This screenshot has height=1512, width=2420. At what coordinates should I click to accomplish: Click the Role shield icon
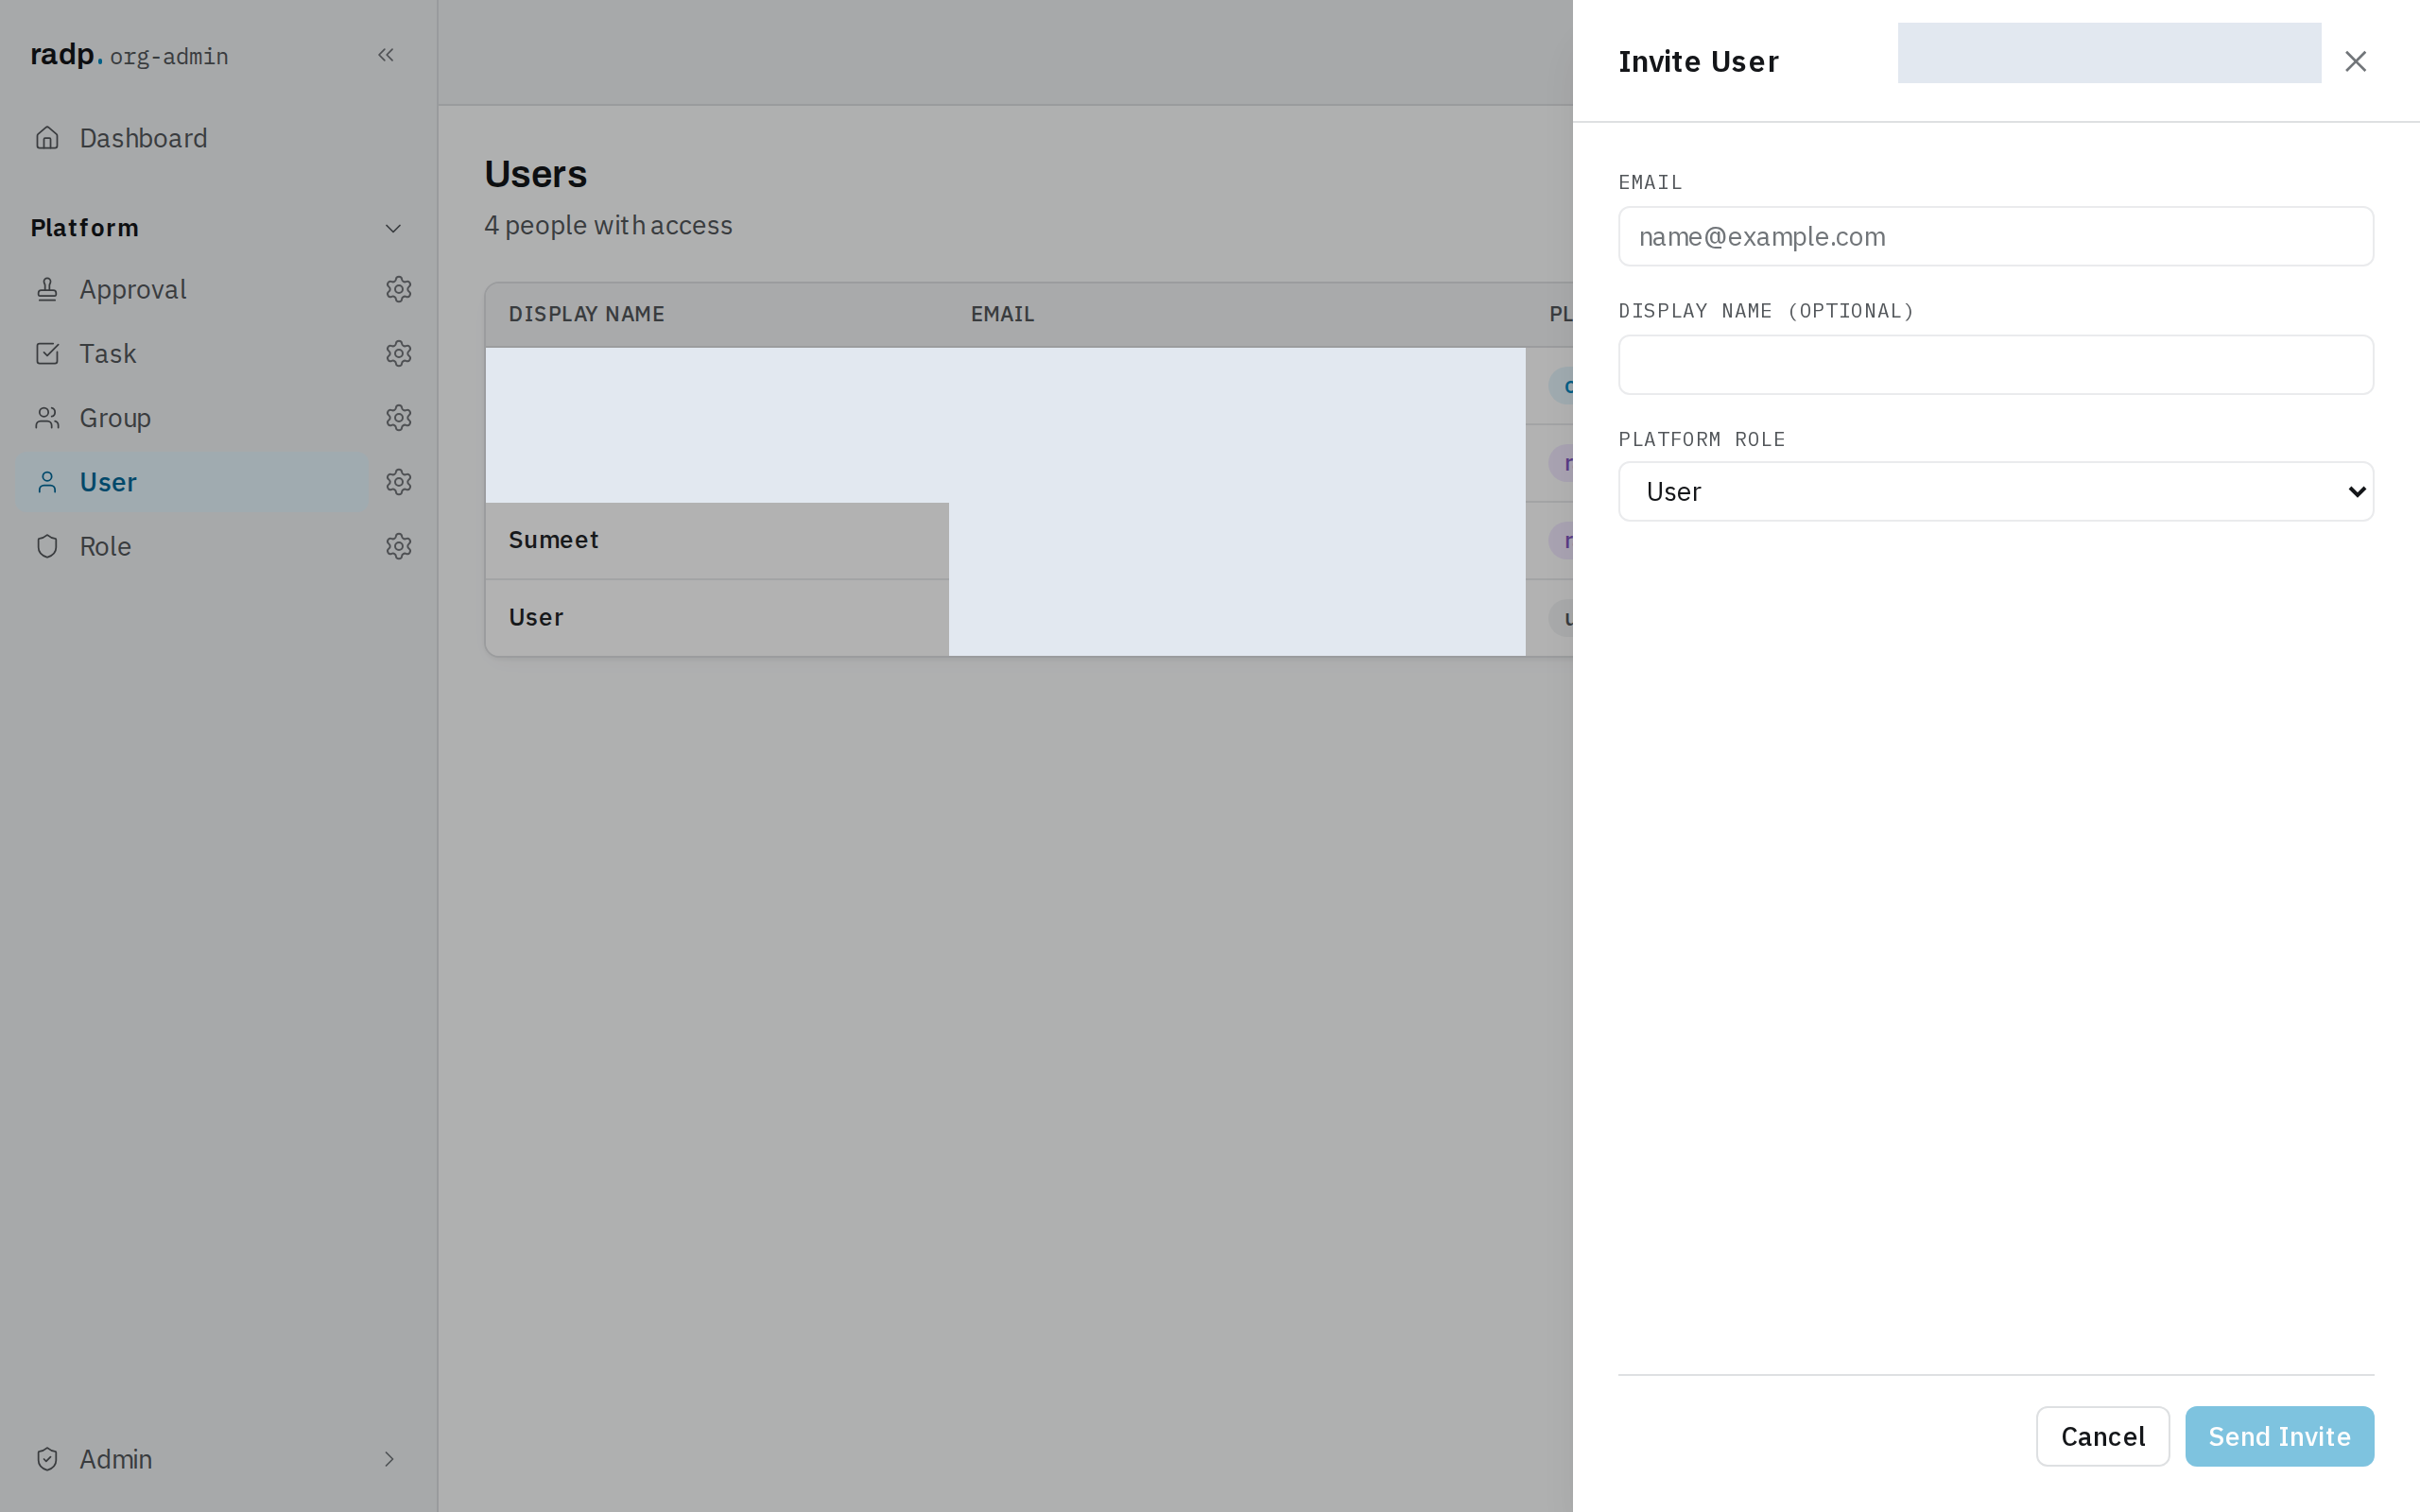pos(47,546)
